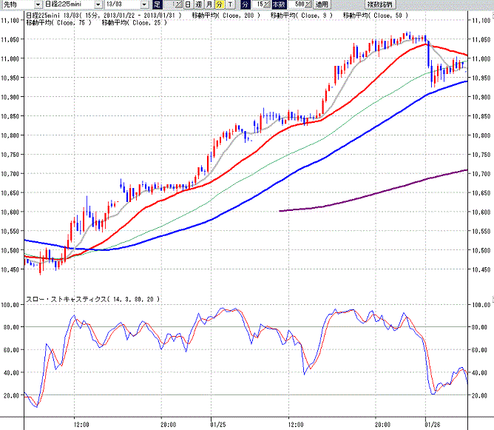494x430 pixels.
Task: Open the 日経225mini instrument dropdown
Action: [98, 4]
